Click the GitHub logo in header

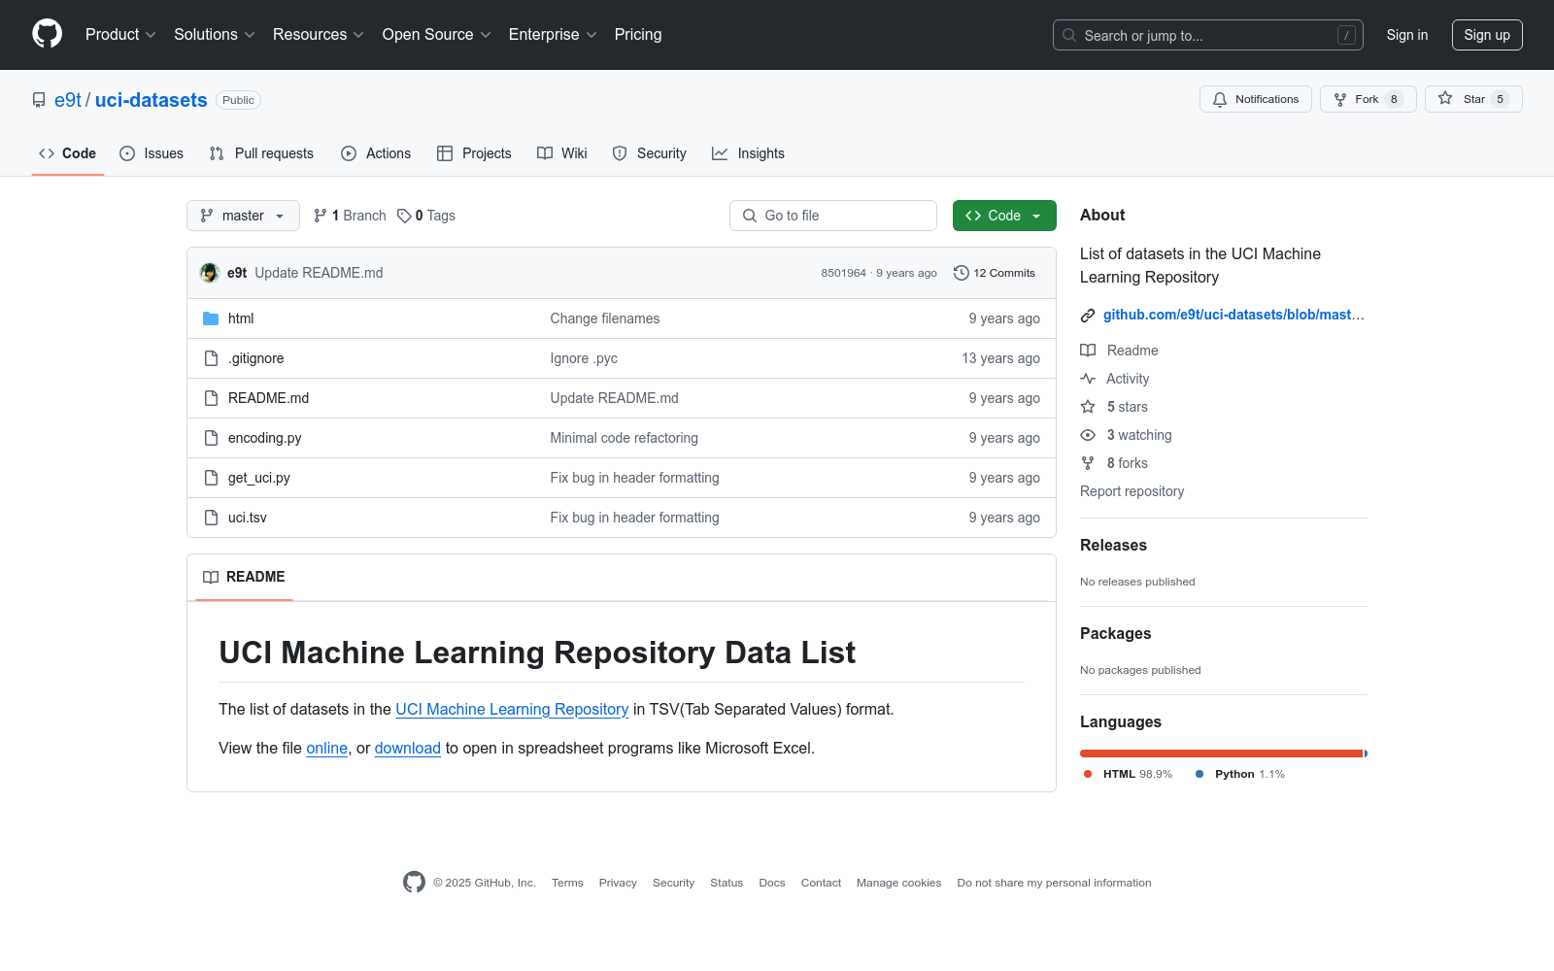pos(47,34)
